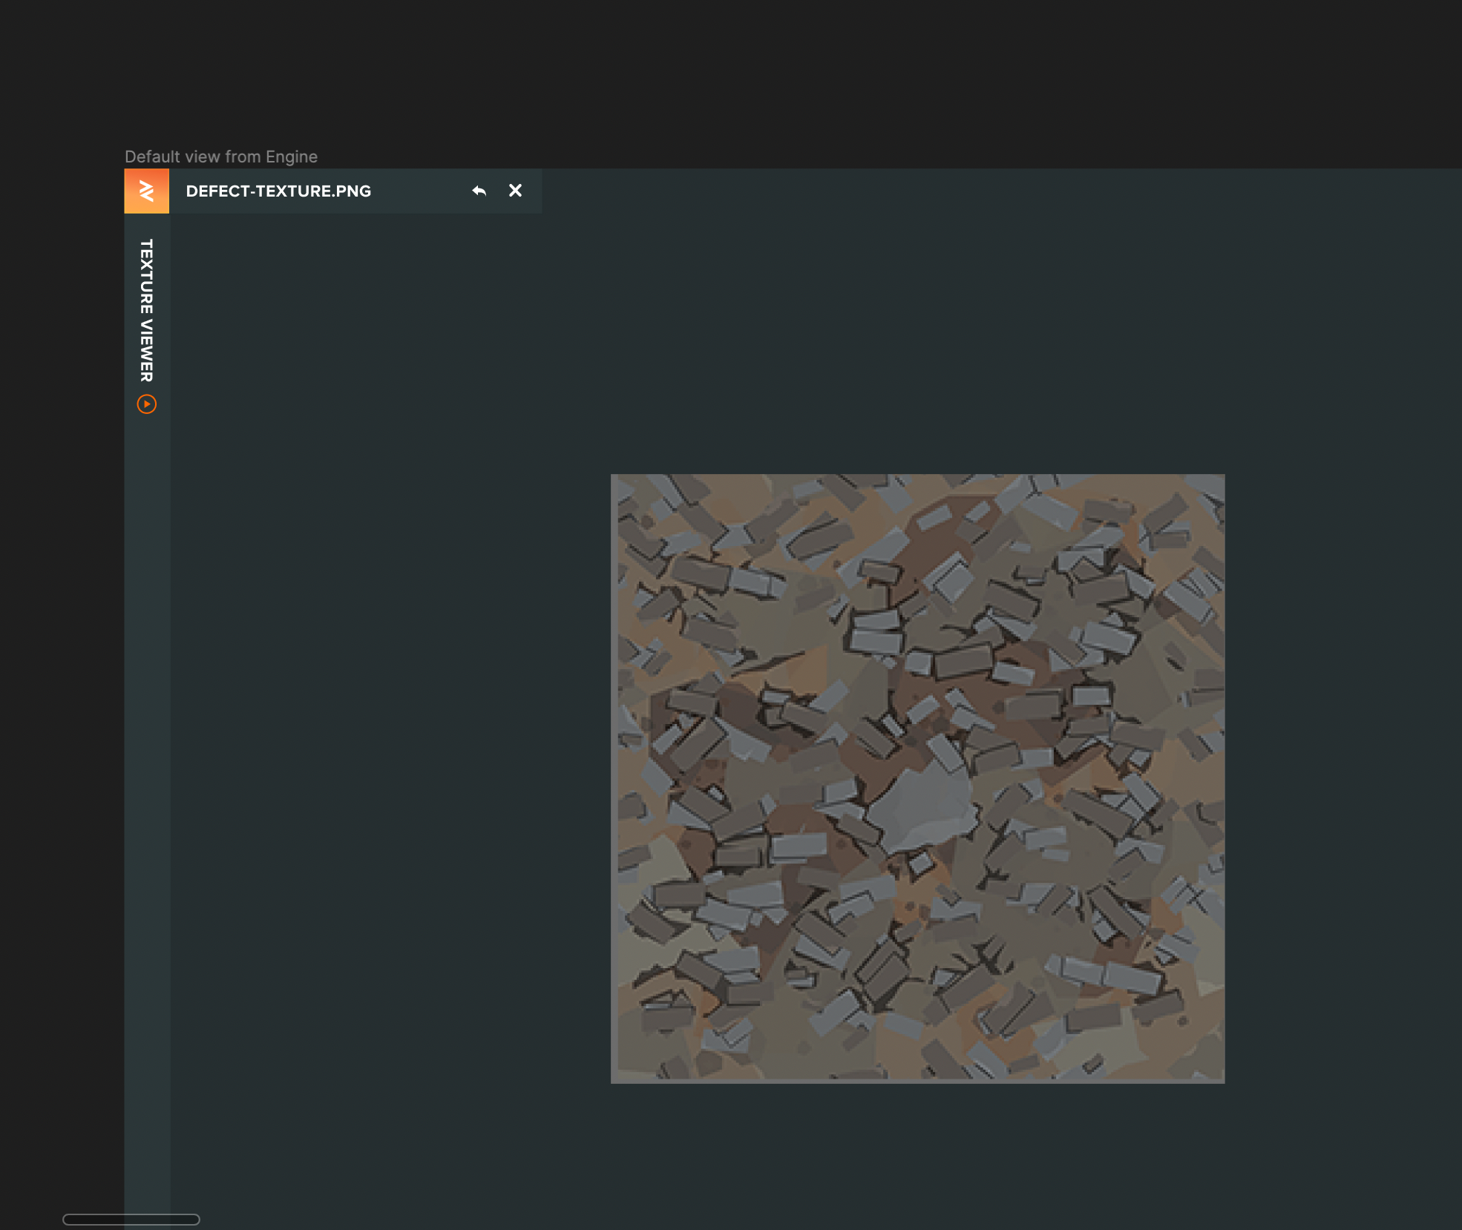Click the bottom-left corner of texture preview
The width and height of the screenshot is (1462, 1230).
coord(614,1079)
